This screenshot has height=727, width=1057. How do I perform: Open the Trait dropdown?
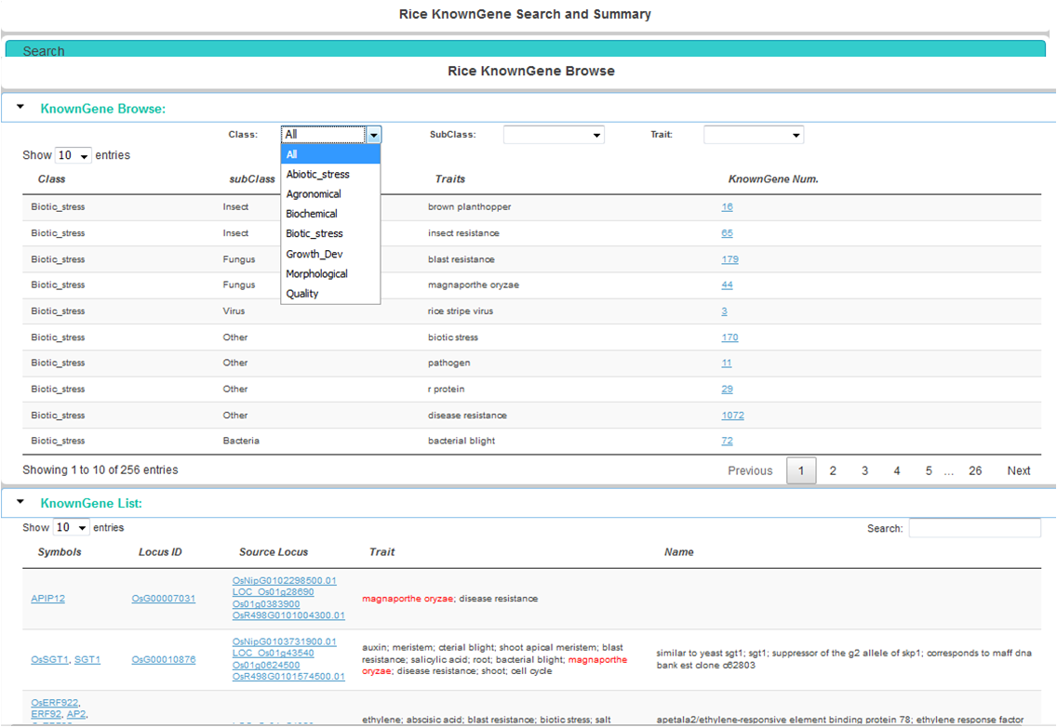(754, 135)
